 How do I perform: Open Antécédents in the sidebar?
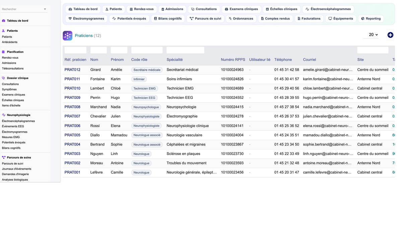[10, 42]
